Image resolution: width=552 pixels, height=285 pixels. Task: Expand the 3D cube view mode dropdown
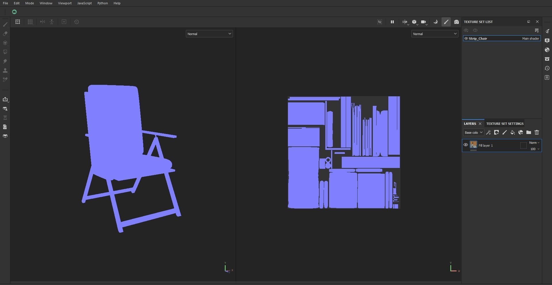pyautogui.click(x=415, y=22)
